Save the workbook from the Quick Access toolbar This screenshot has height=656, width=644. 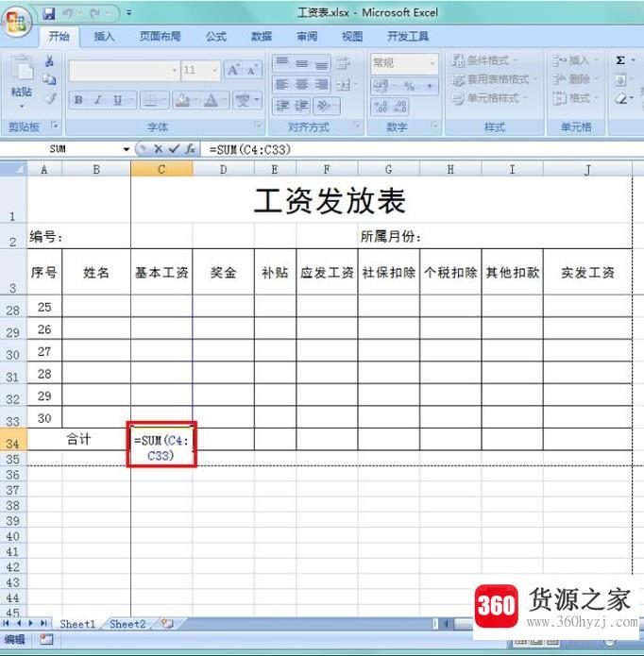click(49, 13)
